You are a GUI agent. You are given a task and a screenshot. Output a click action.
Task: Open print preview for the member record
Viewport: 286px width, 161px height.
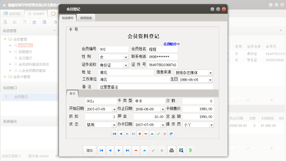click(x=181, y=150)
